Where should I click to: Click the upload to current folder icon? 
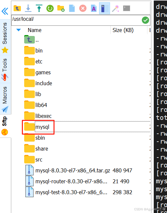click(x=39, y=8)
